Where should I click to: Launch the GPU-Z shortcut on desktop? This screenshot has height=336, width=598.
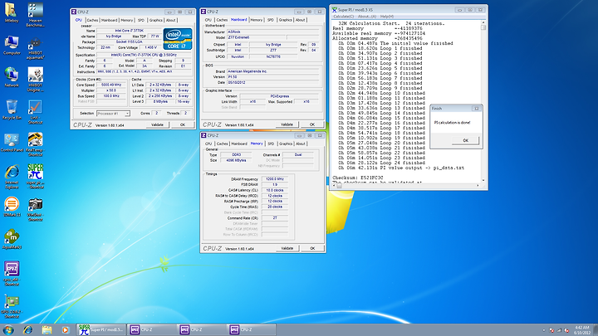click(12, 306)
